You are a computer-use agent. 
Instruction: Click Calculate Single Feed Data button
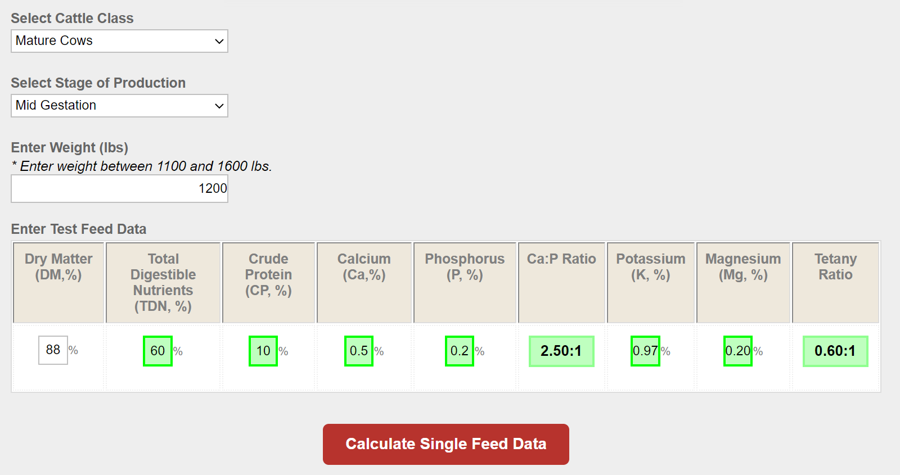[x=446, y=444]
